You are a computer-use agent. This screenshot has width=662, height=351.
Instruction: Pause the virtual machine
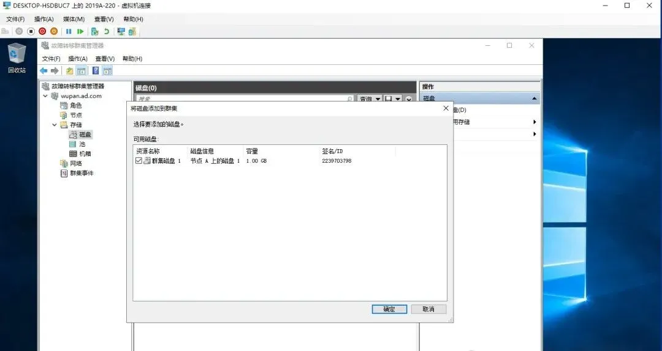[x=69, y=31]
